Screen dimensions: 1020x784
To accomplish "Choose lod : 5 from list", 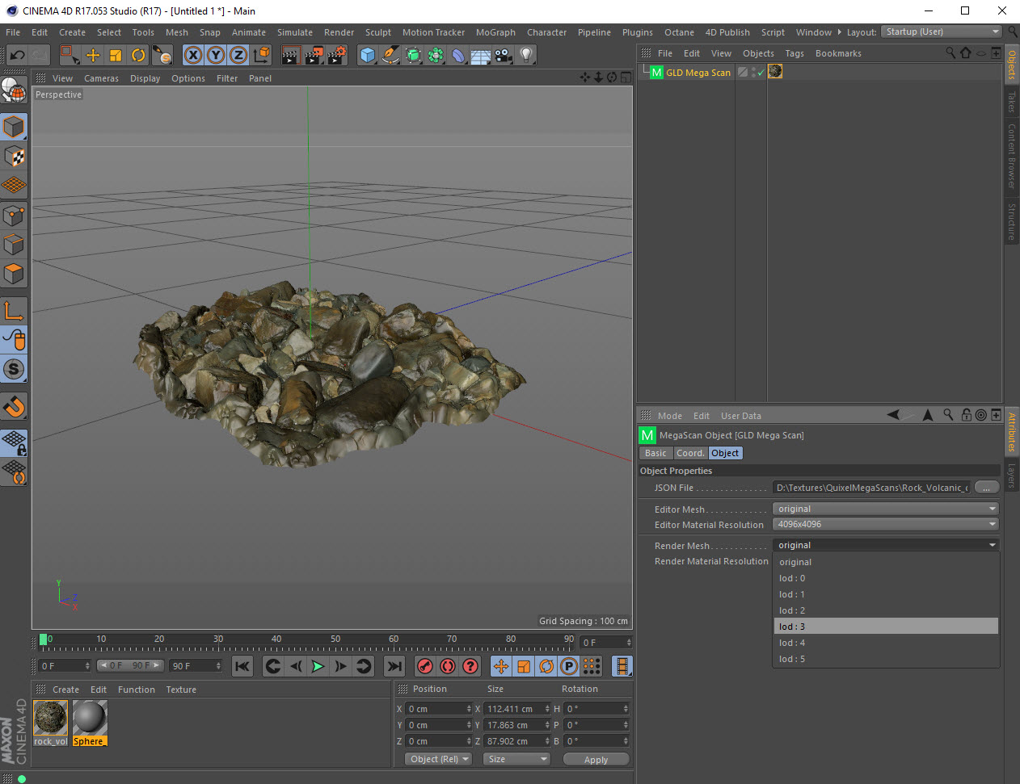I will 886,659.
